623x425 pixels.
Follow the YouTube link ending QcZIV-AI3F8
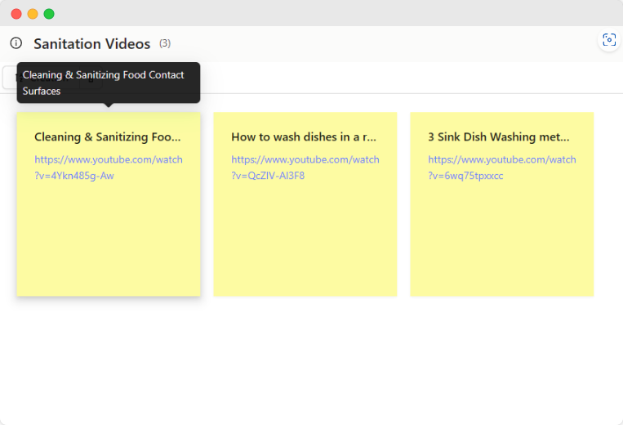(305, 168)
